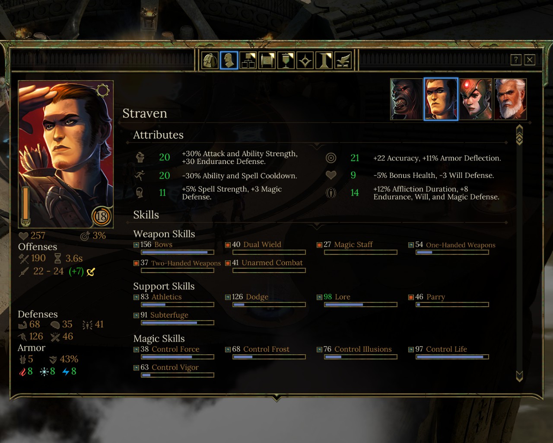The width and height of the screenshot is (553, 443).
Task: Toggle the Bows skill checkbox
Action: 136,245
